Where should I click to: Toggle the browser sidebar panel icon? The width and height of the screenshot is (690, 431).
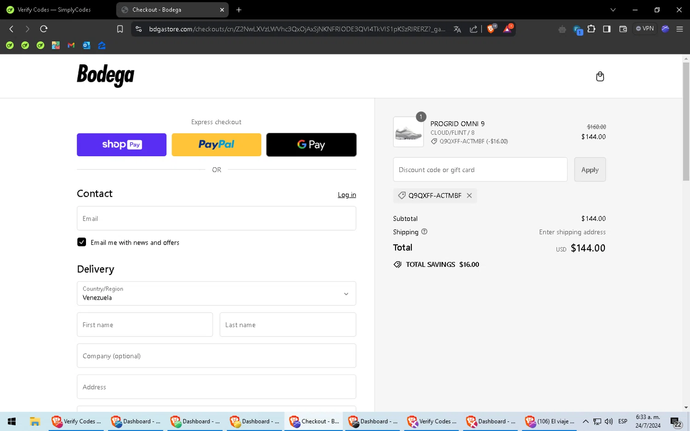tap(607, 29)
